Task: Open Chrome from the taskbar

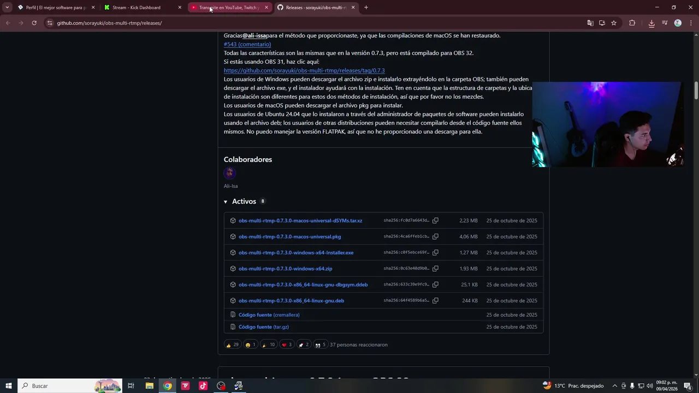Action: click(167, 386)
